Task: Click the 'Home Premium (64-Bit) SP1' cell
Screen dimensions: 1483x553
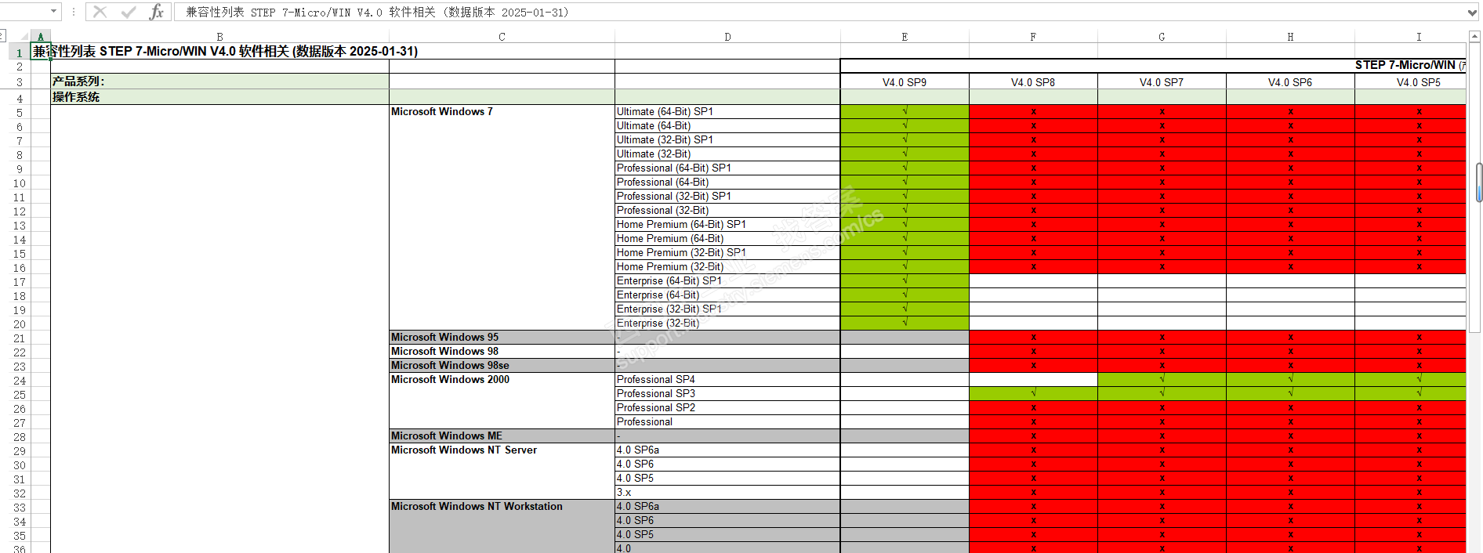Action: (727, 225)
